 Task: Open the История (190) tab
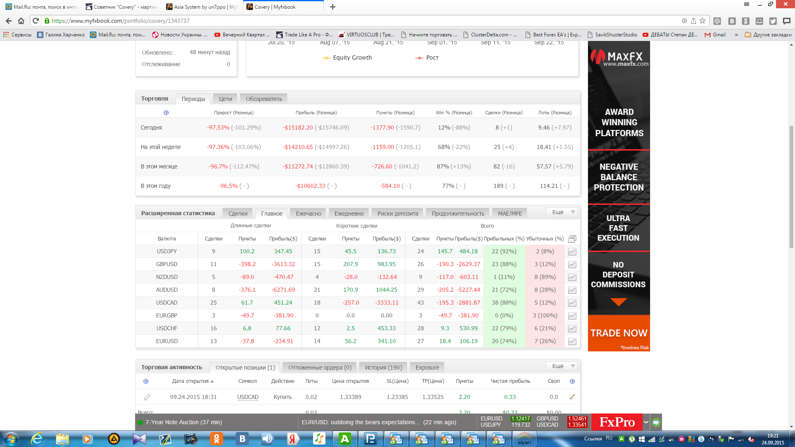(x=383, y=368)
